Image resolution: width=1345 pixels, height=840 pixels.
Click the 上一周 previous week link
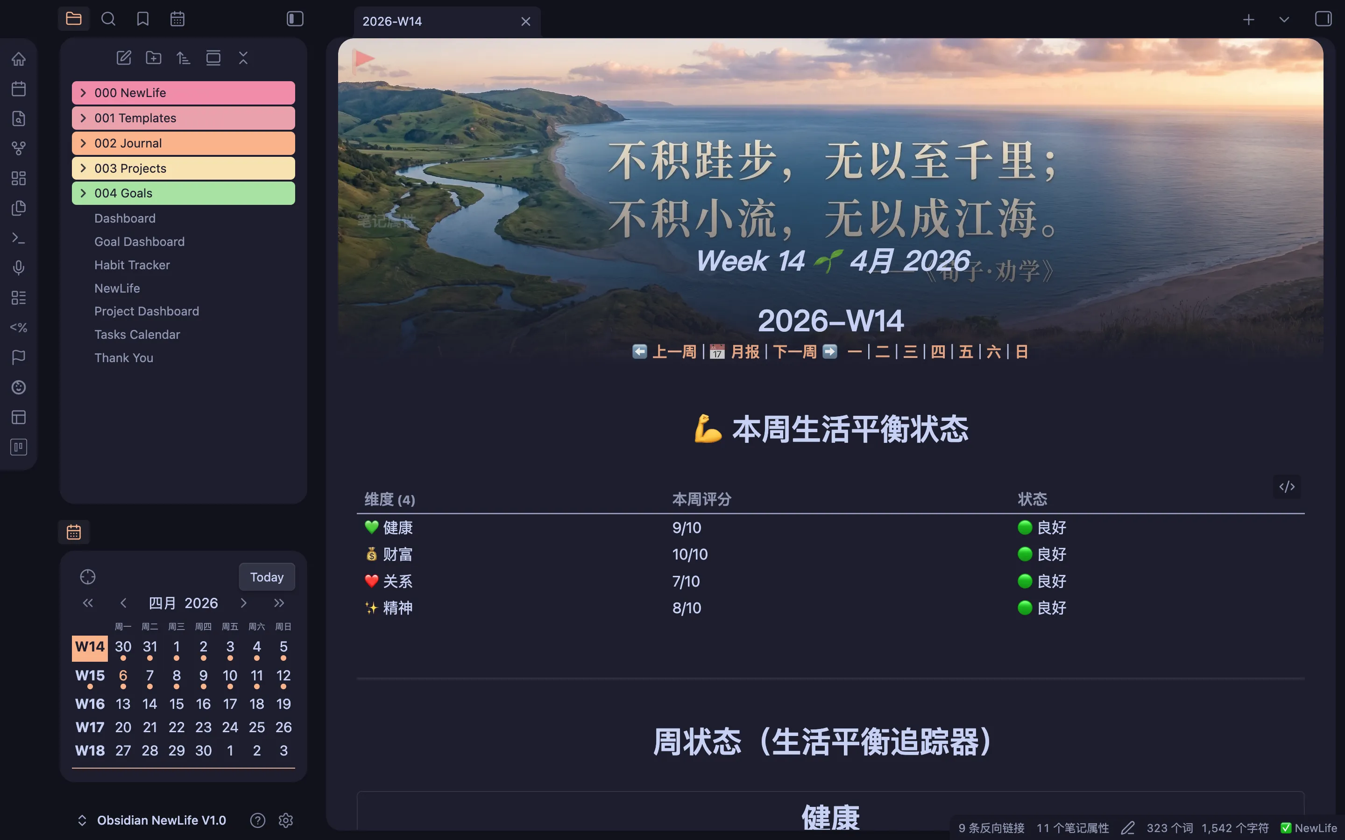click(x=673, y=352)
